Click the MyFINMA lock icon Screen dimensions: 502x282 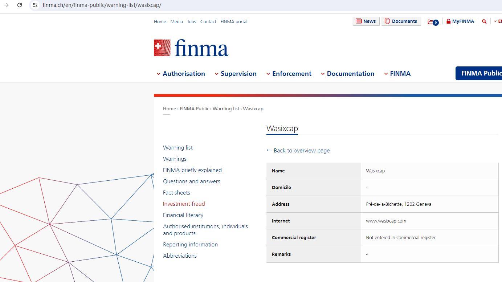(x=449, y=21)
